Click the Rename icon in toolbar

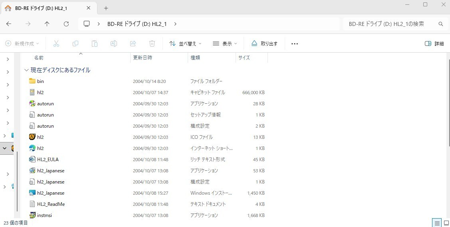pyautogui.click(x=114, y=43)
